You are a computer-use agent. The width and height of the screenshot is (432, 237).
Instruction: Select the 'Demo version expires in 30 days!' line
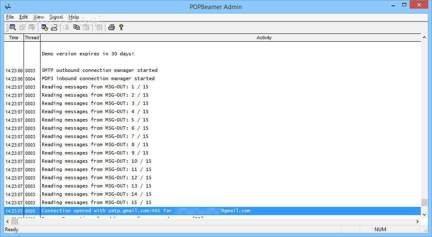click(88, 54)
